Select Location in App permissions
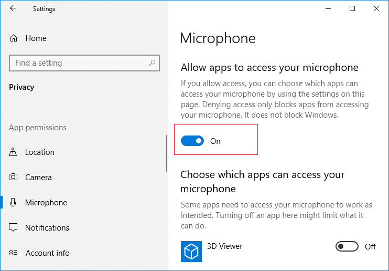Viewport: 389px width, 271px height. [x=40, y=152]
